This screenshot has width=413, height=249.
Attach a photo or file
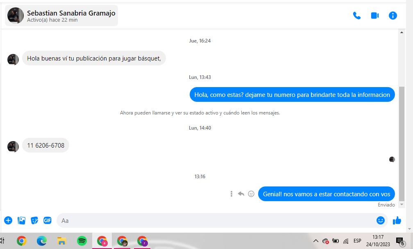[21, 220]
